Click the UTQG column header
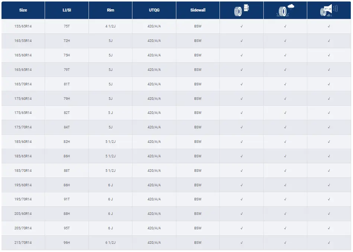353x252 pixels. tap(154, 10)
